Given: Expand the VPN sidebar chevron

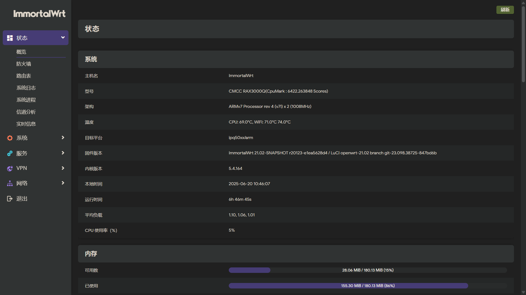Looking at the screenshot, I should point(63,168).
